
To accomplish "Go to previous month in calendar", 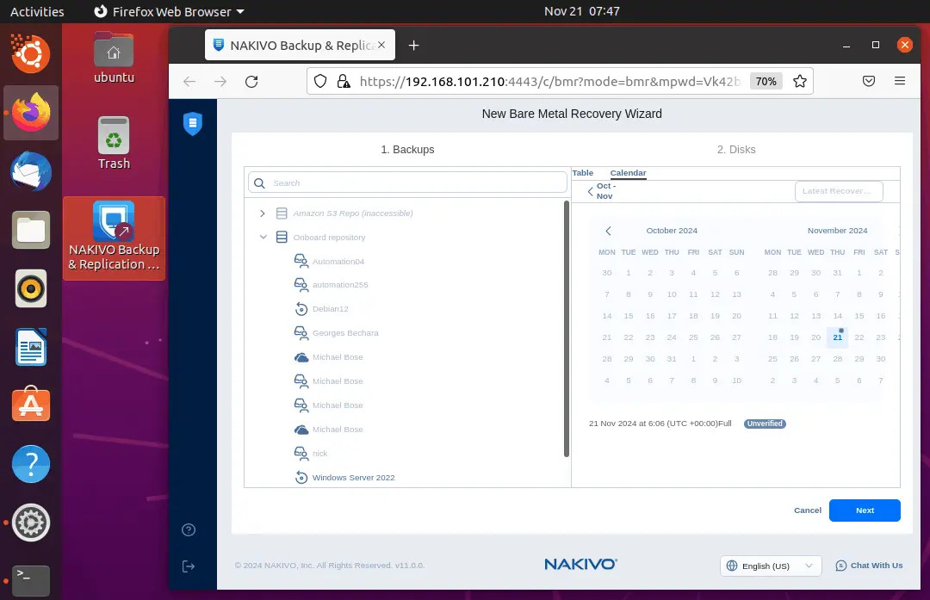I will [x=608, y=231].
